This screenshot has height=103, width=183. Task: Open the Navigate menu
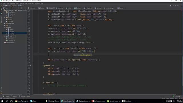coord(12,3)
